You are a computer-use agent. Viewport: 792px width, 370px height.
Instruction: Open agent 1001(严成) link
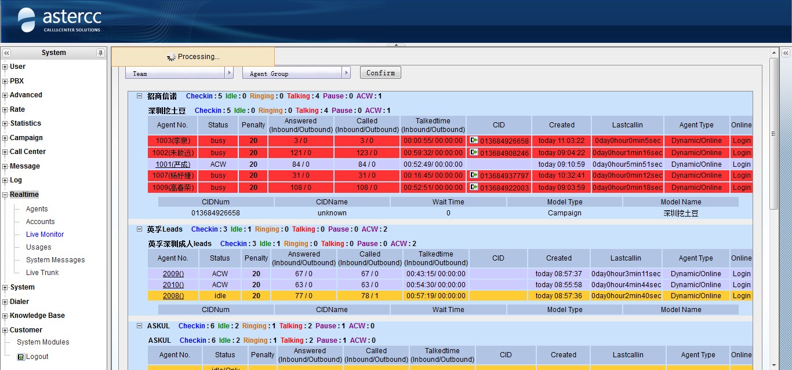pos(173,164)
